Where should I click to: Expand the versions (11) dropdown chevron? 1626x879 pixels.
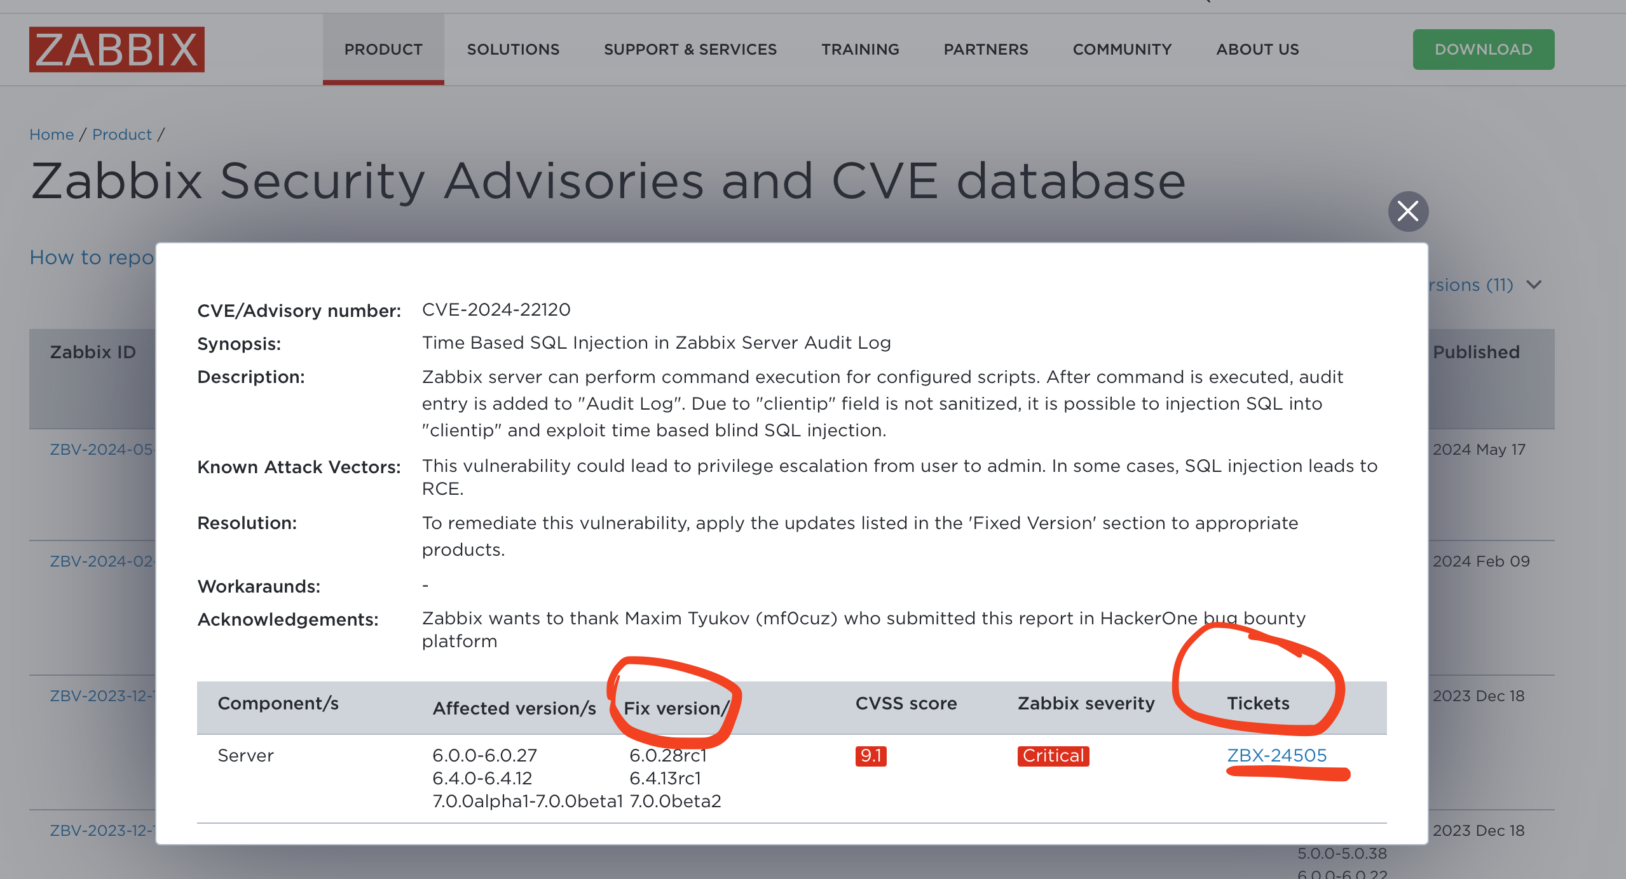1534,285
